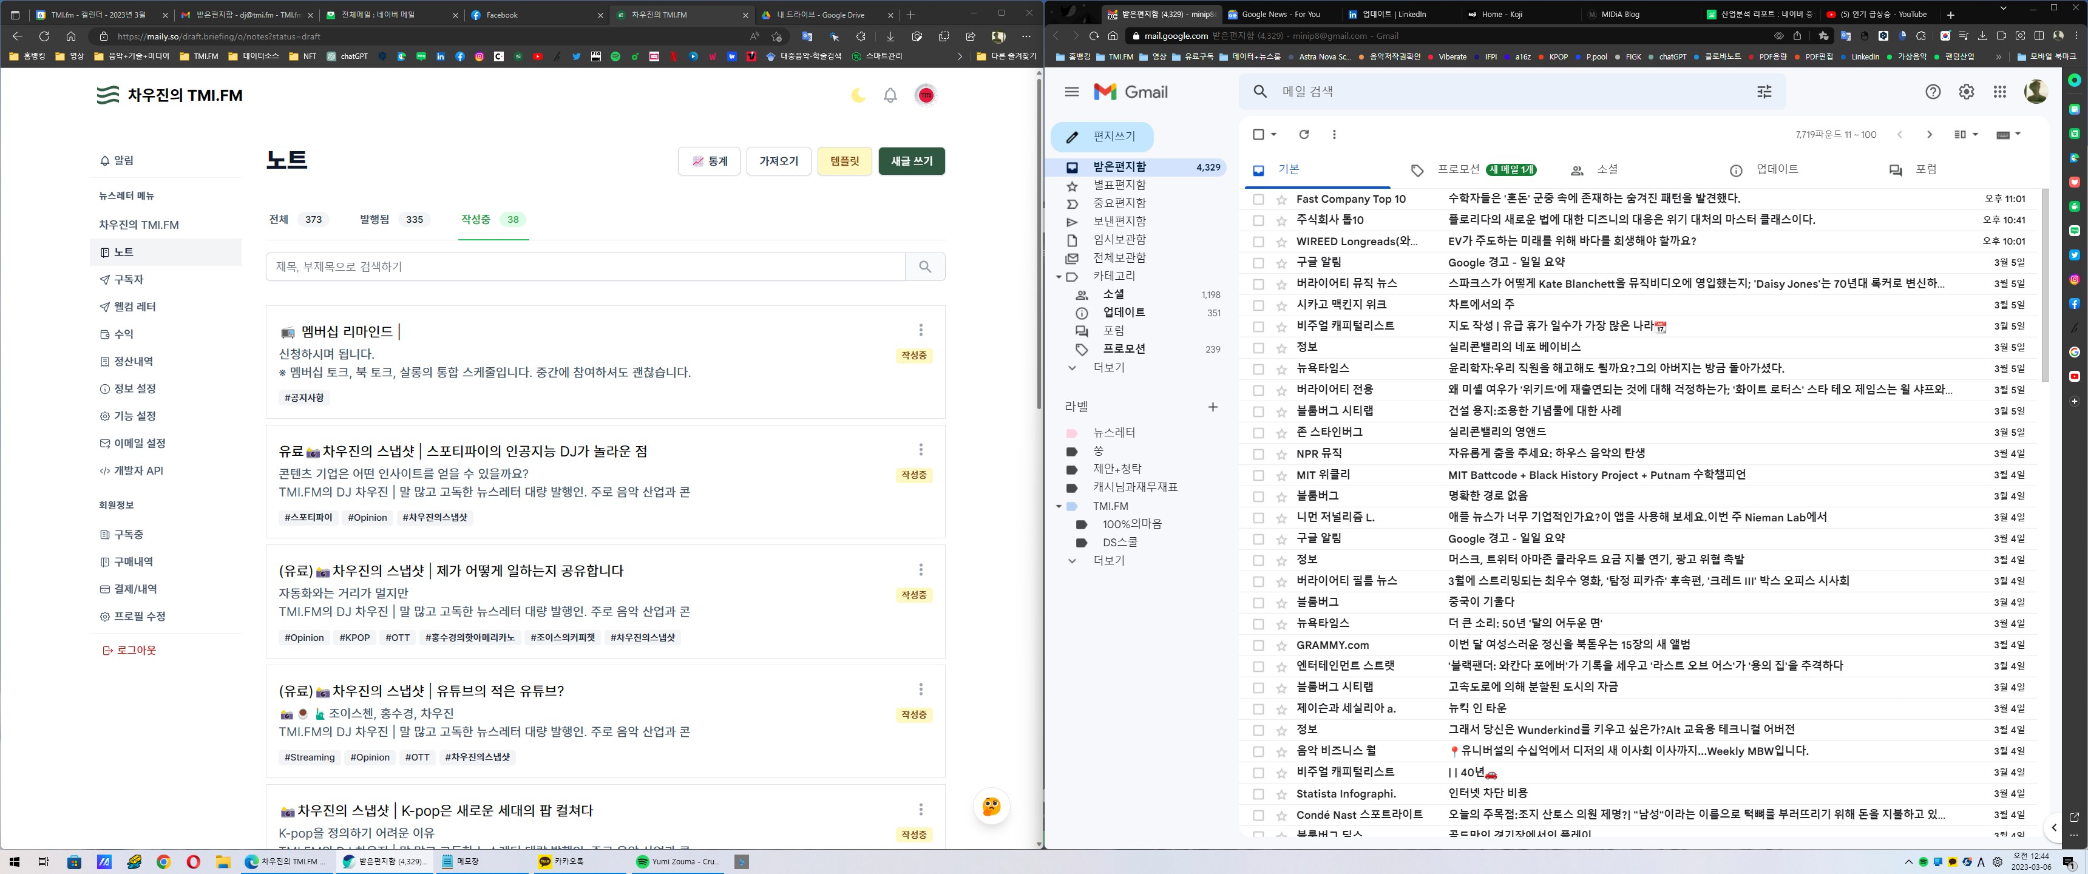Check the Fast Company Top 10 email checkbox

click(x=1258, y=200)
